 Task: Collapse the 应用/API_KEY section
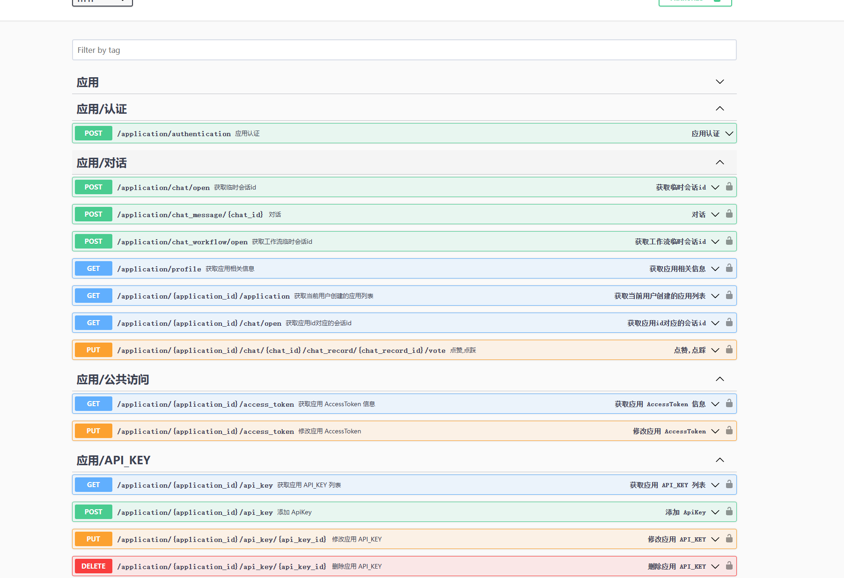click(x=719, y=460)
